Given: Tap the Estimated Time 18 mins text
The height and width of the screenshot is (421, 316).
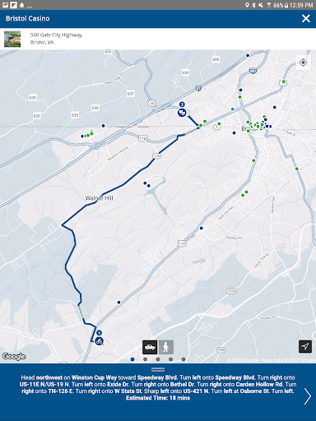Looking at the screenshot, I should point(158,398).
